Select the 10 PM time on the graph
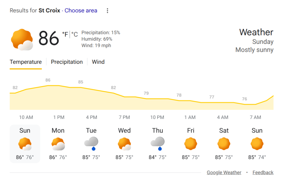 (x=157, y=117)
